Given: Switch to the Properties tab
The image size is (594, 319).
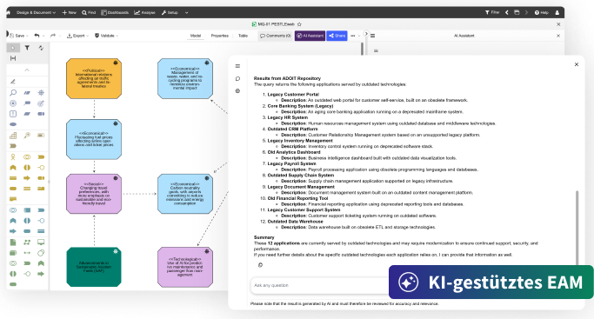Looking at the screenshot, I should click(x=220, y=36).
